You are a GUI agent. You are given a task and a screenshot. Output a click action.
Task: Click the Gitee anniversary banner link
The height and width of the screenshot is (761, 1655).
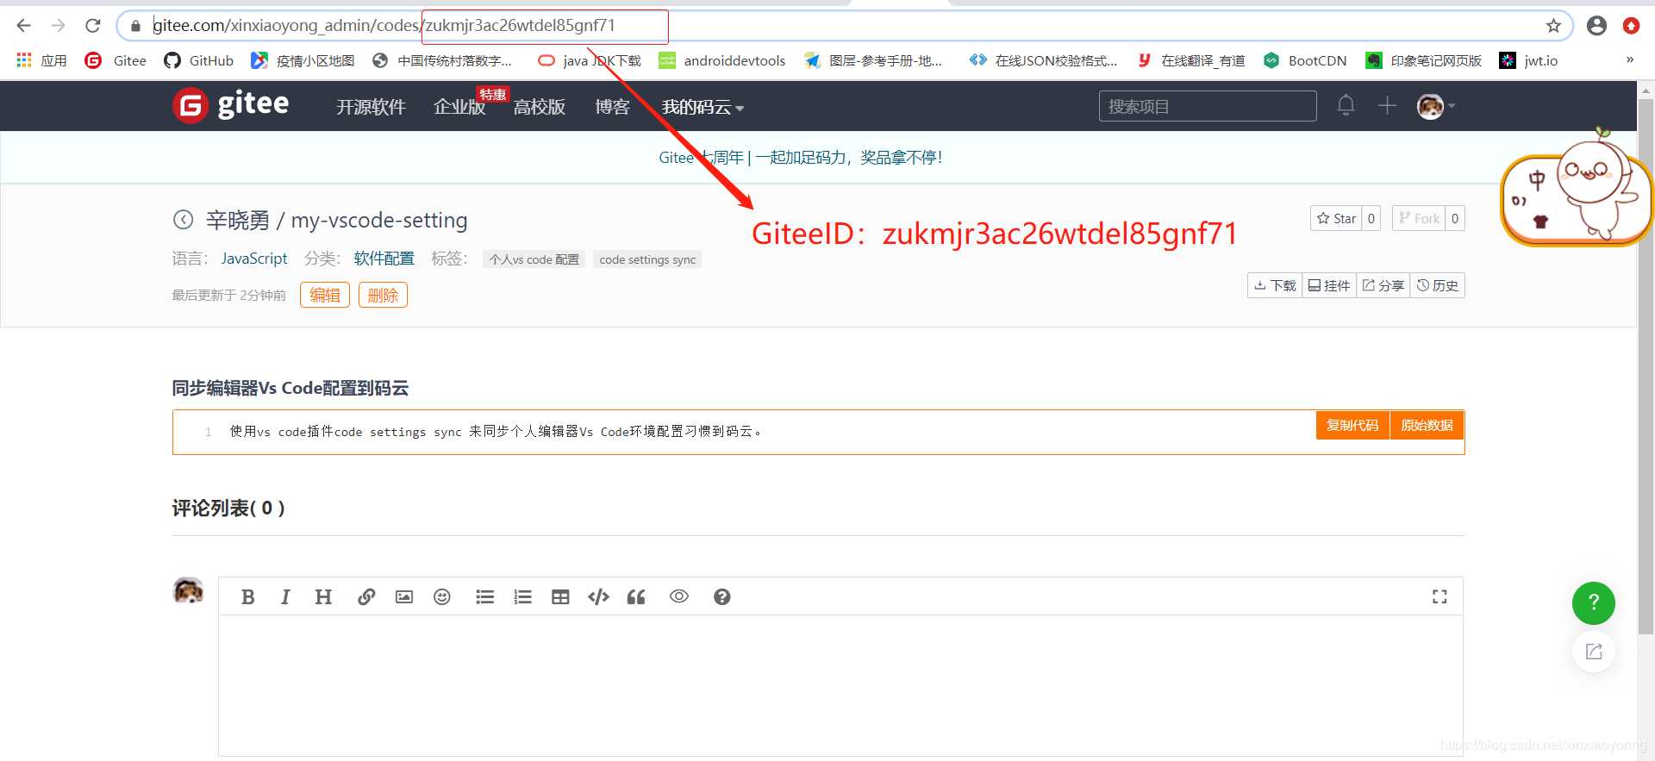click(800, 158)
